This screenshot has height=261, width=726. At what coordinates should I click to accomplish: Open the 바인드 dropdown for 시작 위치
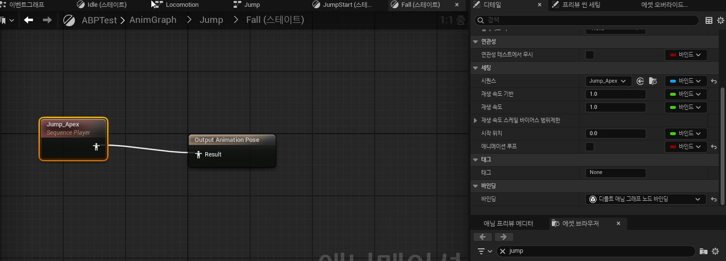click(686, 134)
